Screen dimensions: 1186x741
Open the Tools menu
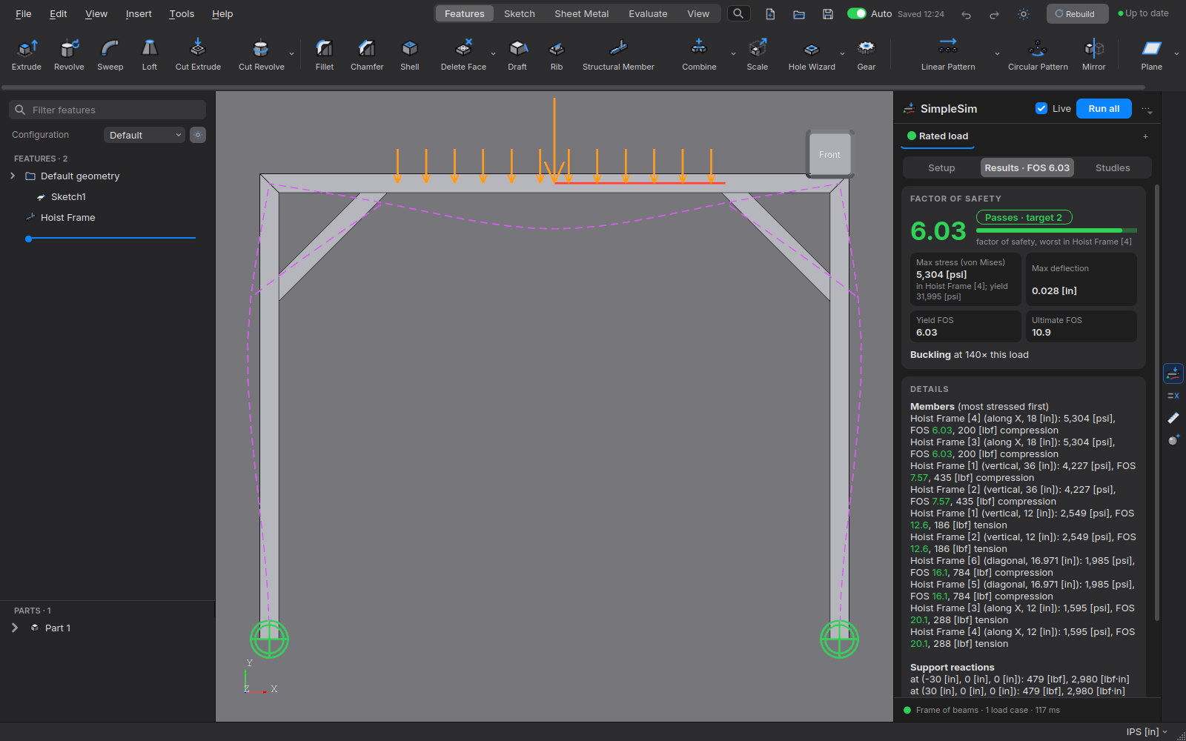[x=182, y=13]
